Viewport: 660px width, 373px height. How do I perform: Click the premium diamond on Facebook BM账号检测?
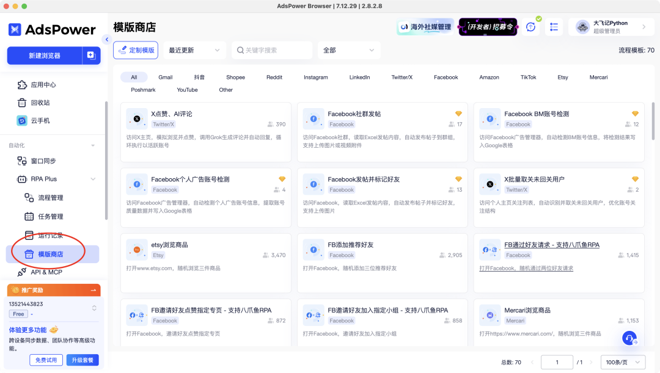(635, 114)
